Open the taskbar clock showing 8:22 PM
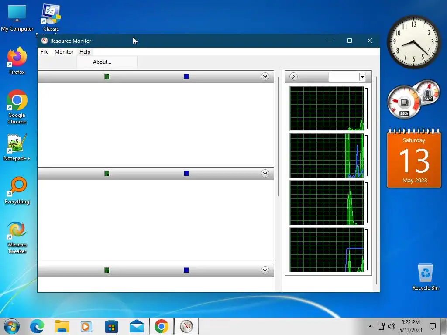Image resolution: width=447 pixels, height=335 pixels. coord(410,326)
